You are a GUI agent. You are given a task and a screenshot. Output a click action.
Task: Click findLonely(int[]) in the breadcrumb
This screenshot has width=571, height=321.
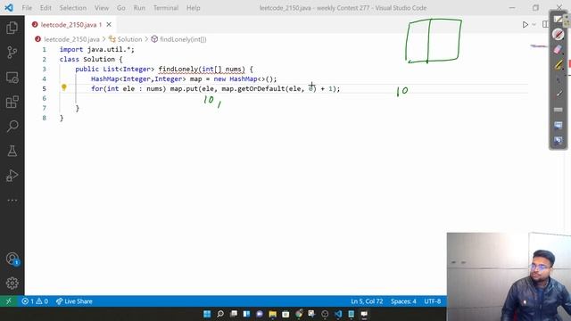(183, 39)
